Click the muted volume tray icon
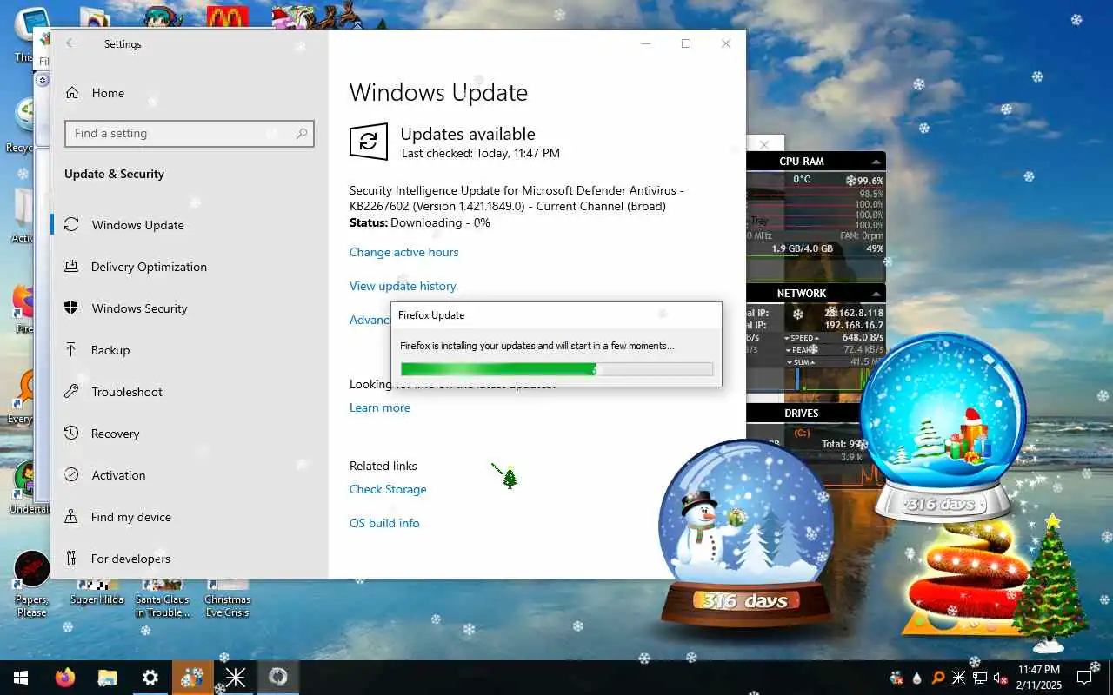Screen dimensions: 1113x695 coord(999,678)
